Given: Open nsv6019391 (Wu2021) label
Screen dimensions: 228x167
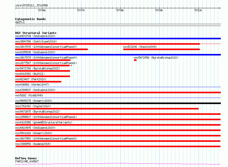Looking at the screenshot, I should pyautogui.click(x=30, y=74).
